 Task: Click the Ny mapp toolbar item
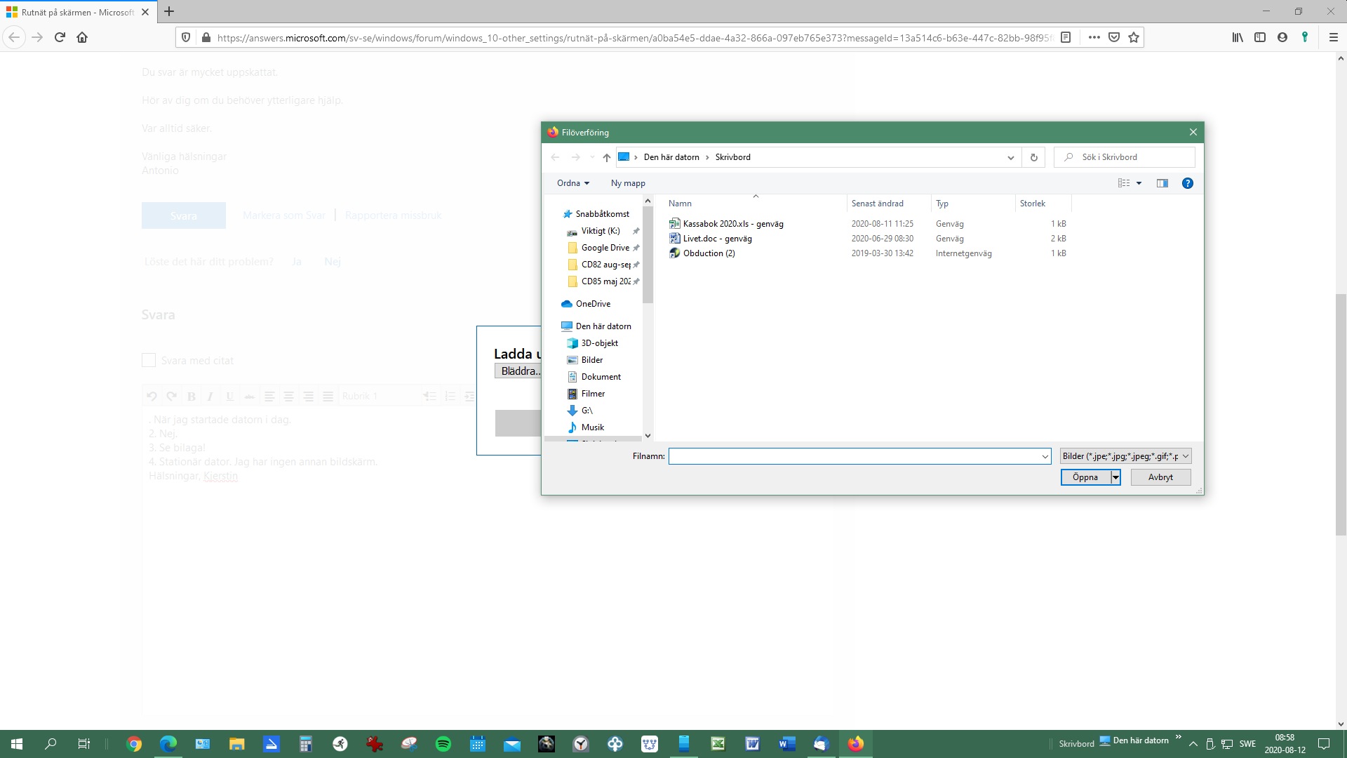pos(628,183)
